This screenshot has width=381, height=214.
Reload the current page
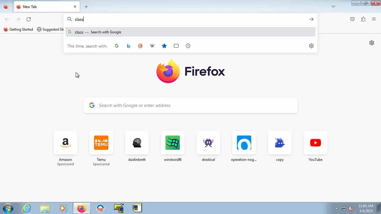(29, 19)
